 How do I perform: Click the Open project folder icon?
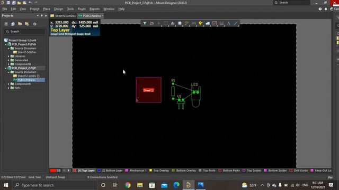click(x=20, y=24)
